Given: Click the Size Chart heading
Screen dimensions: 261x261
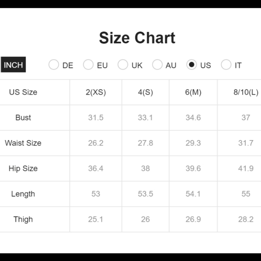Looking at the screenshot, I should (137, 38).
